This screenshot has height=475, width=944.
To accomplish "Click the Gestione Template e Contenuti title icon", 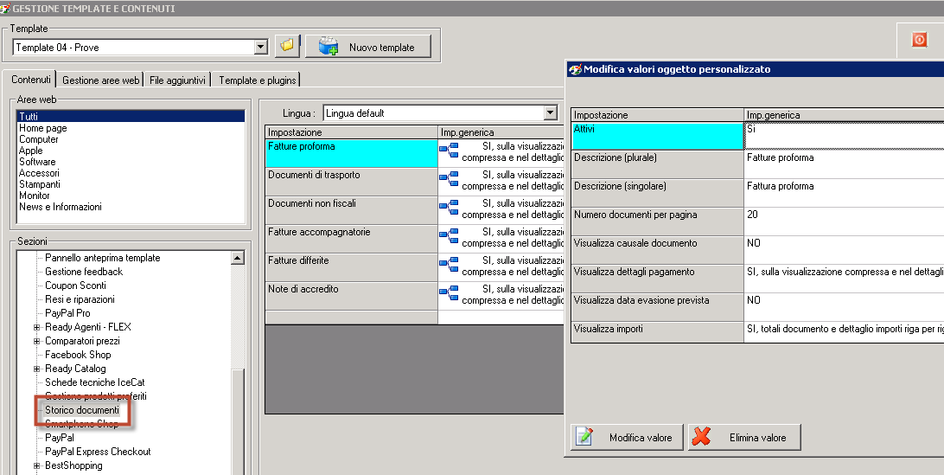I will tap(5, 9).
